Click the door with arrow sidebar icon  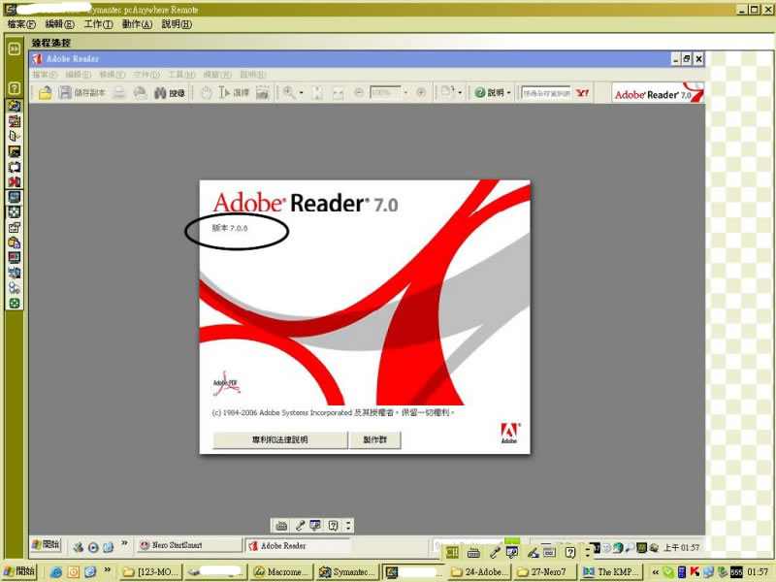pyautogui.click(x=15, y=136)
